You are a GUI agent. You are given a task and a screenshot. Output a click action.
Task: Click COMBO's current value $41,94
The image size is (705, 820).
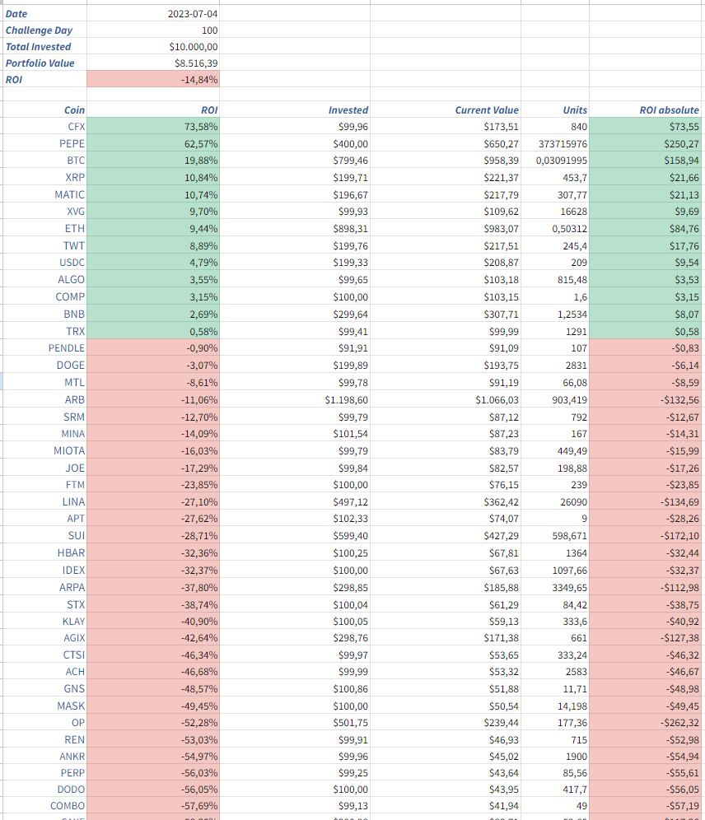pos(446,805)
